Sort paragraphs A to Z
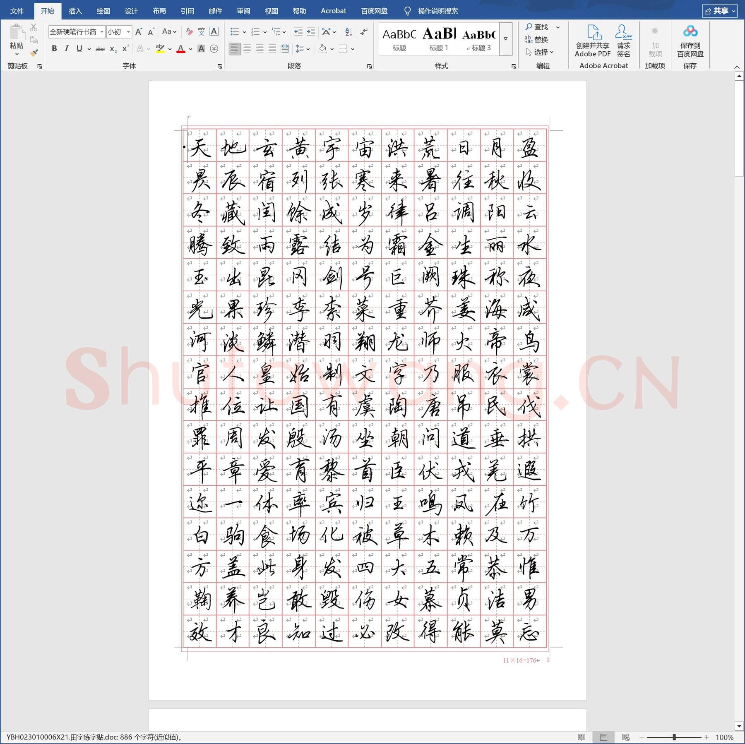 click(x=348, y=31)
